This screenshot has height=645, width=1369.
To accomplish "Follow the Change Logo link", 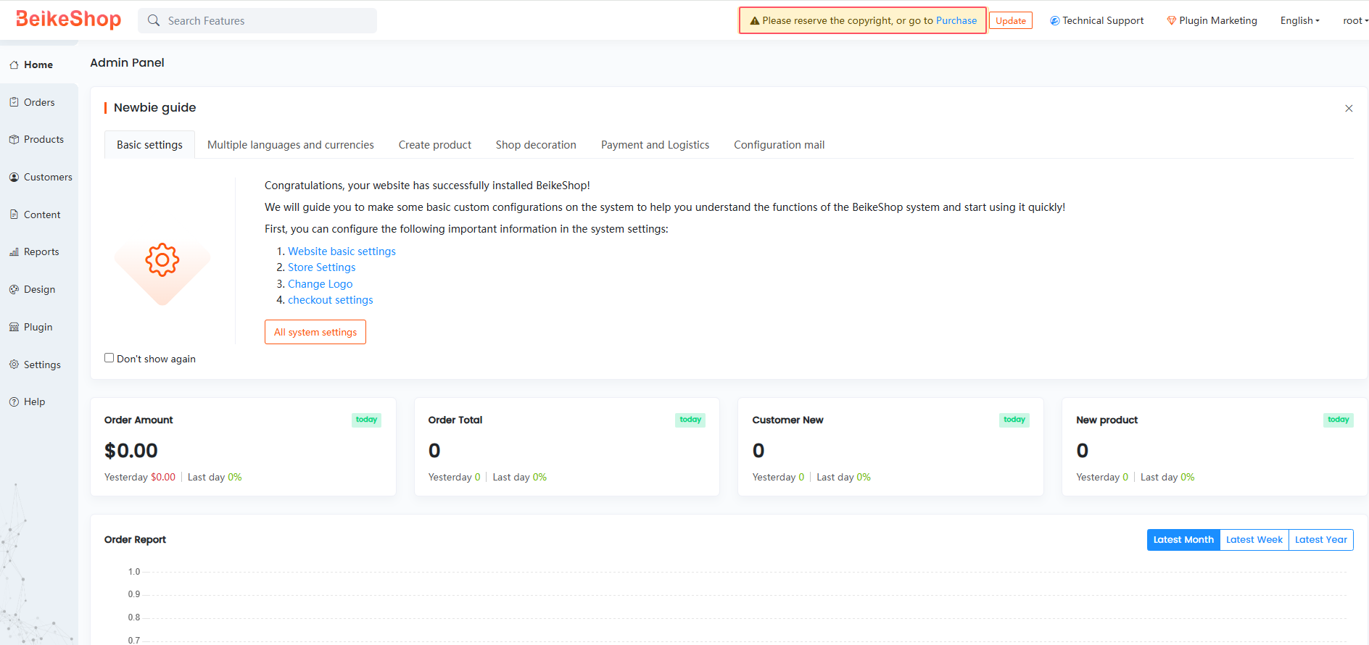I will pos(320,284).
